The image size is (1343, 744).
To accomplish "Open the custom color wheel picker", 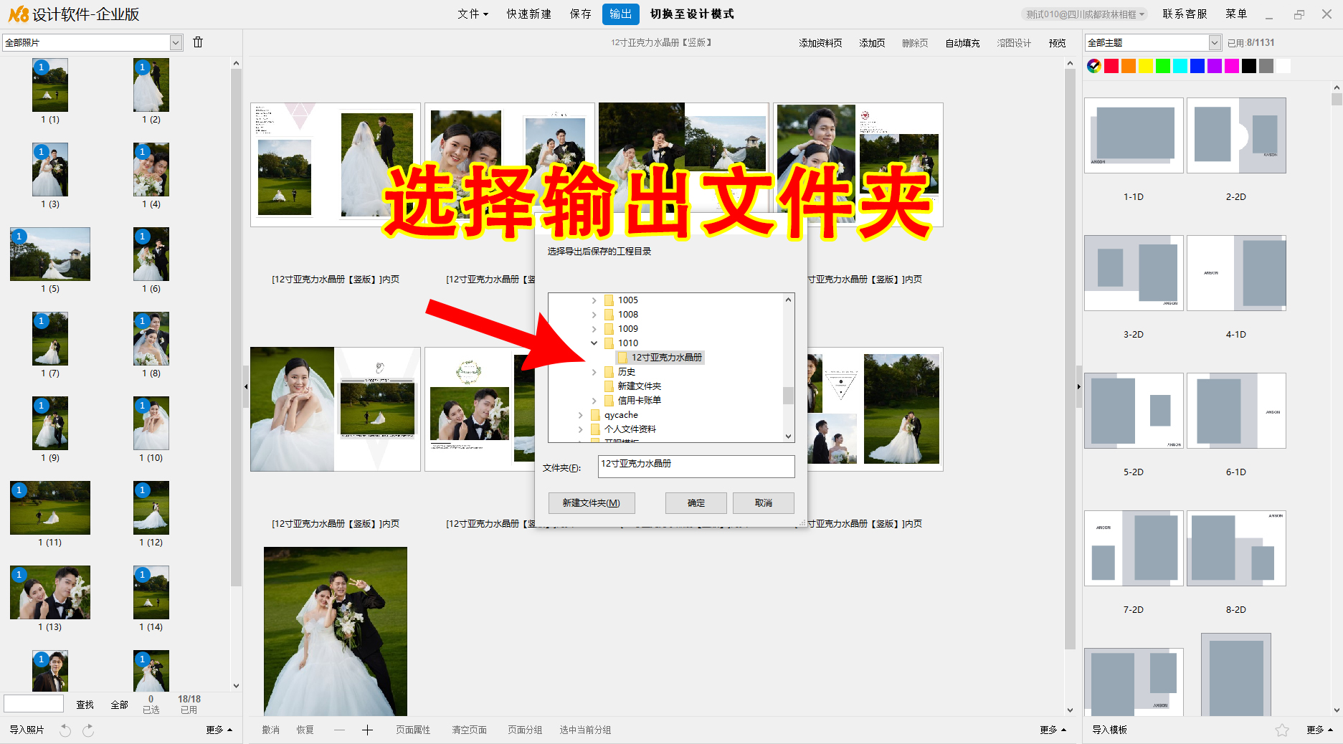I will tap(1094, 66).
